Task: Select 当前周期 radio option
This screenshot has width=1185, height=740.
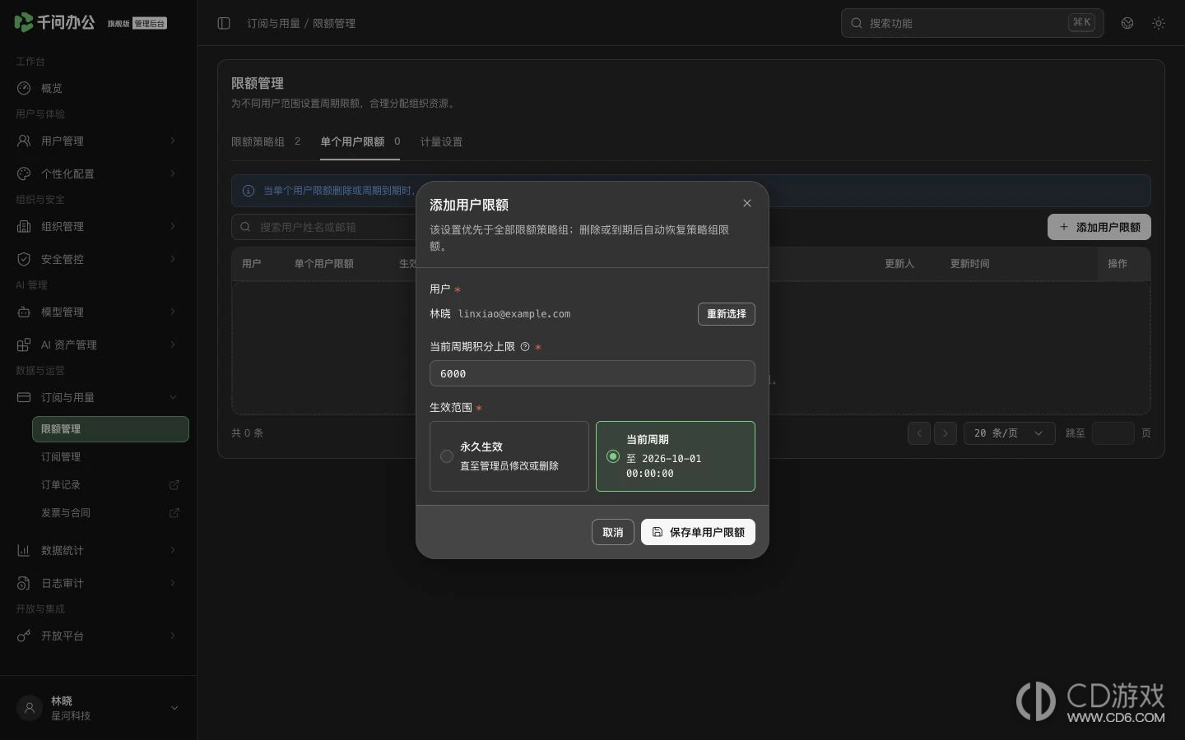Action: coord(676,456)
